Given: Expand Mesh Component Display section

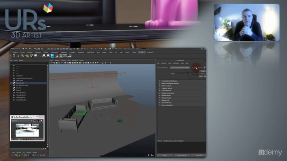Looking at the screenshot, I should [159, 84].
